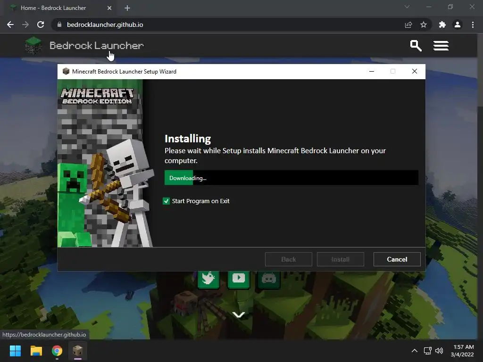Click the Downloading progress bar
This screenshot has height=362, width=483.
click(x=291, y=178)
